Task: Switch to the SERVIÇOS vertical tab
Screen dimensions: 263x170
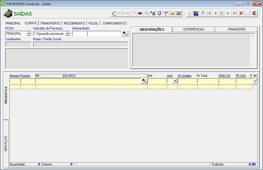Action: [x=6, y=144]
